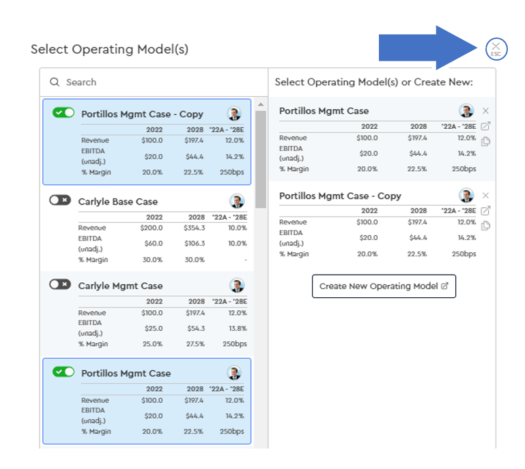Viewport: 525px width, 469px height.
Task: Click avatar on Carlyle Base Case card
Action: click(x=237, y=201)
